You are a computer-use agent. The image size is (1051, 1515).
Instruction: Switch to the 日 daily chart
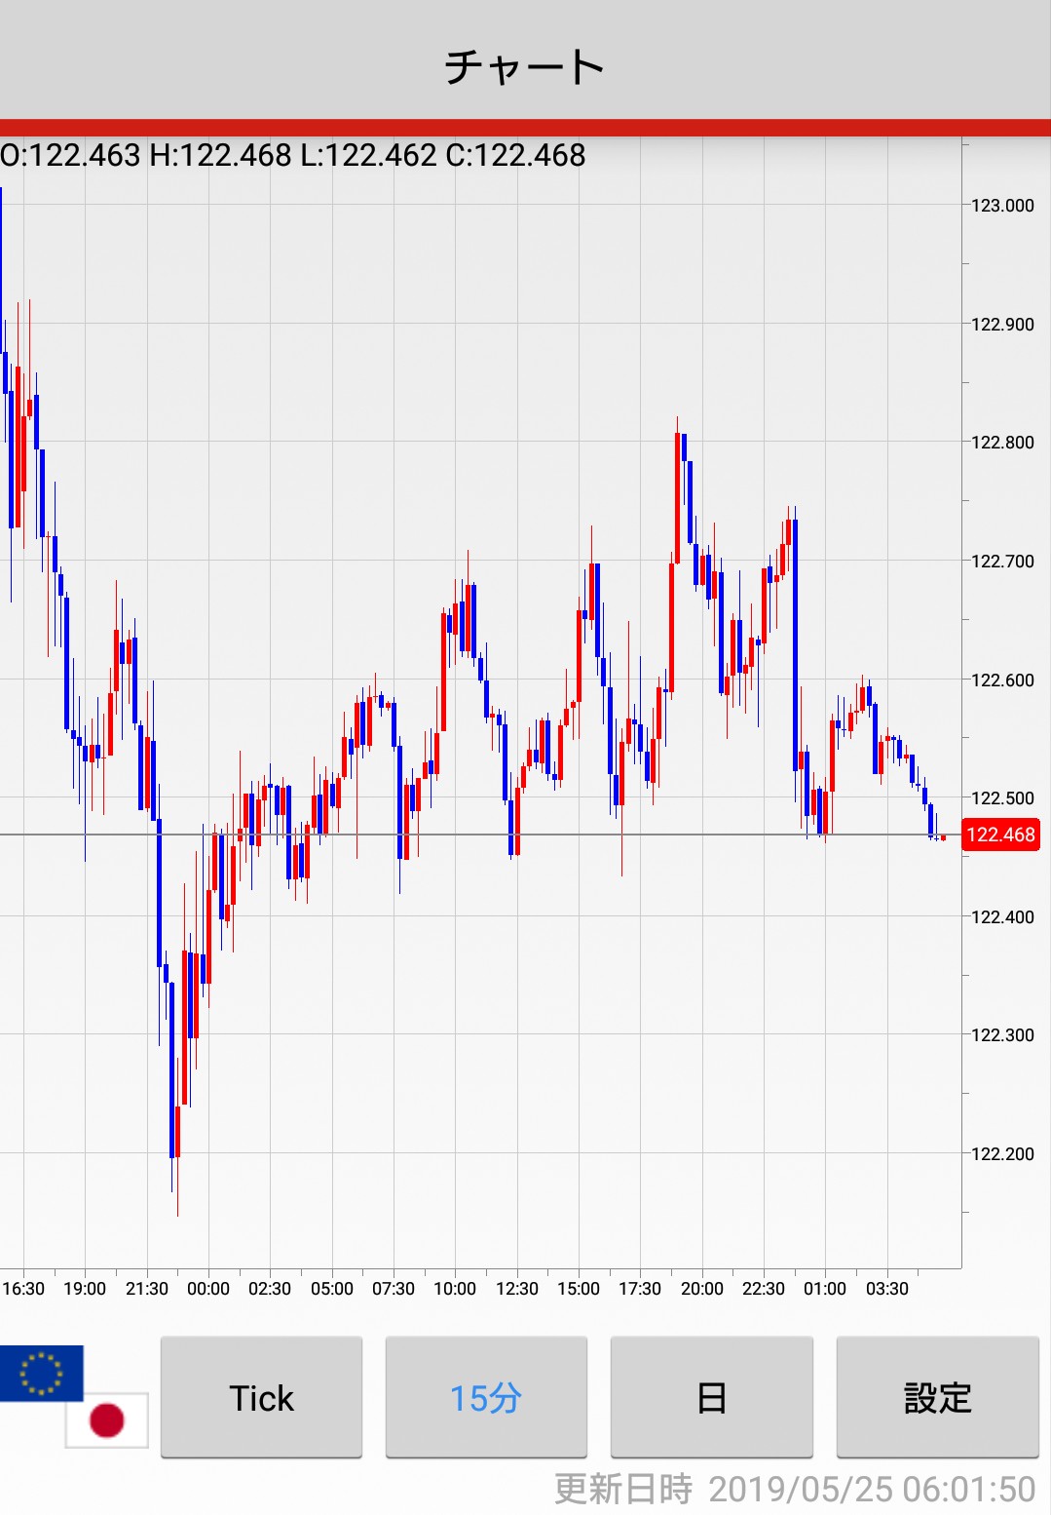[x=711, y=1397]
